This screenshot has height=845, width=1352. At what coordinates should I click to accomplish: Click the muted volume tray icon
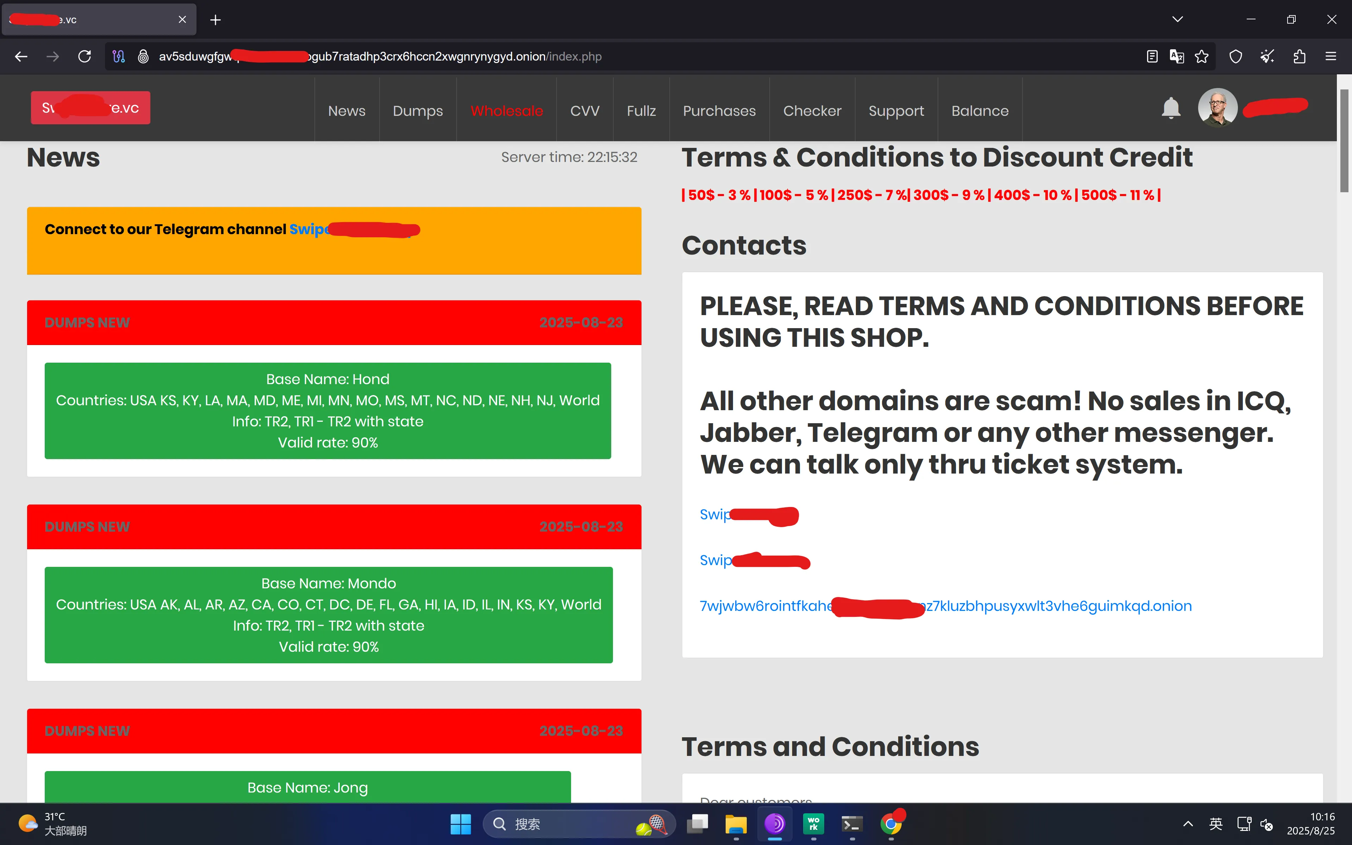[1266, 824]
